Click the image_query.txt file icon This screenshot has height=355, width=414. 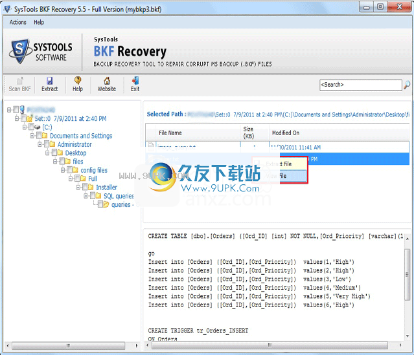151,145
